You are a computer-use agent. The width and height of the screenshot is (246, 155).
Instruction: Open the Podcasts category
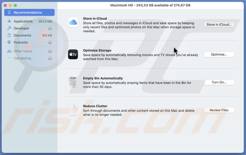click(x=29, y=42)
